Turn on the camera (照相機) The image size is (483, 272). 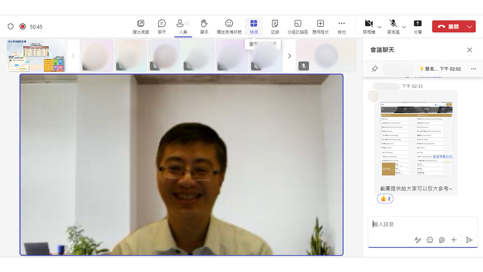[x=369, y=27]
